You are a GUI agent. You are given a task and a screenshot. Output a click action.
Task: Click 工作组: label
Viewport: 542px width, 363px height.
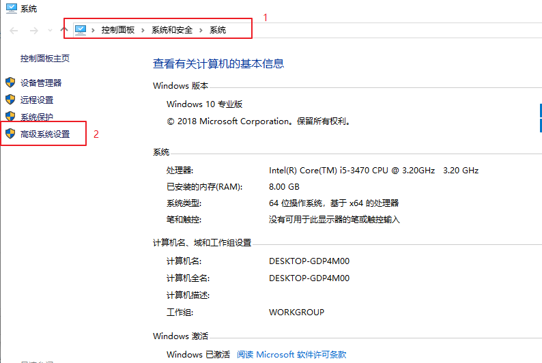180,313
